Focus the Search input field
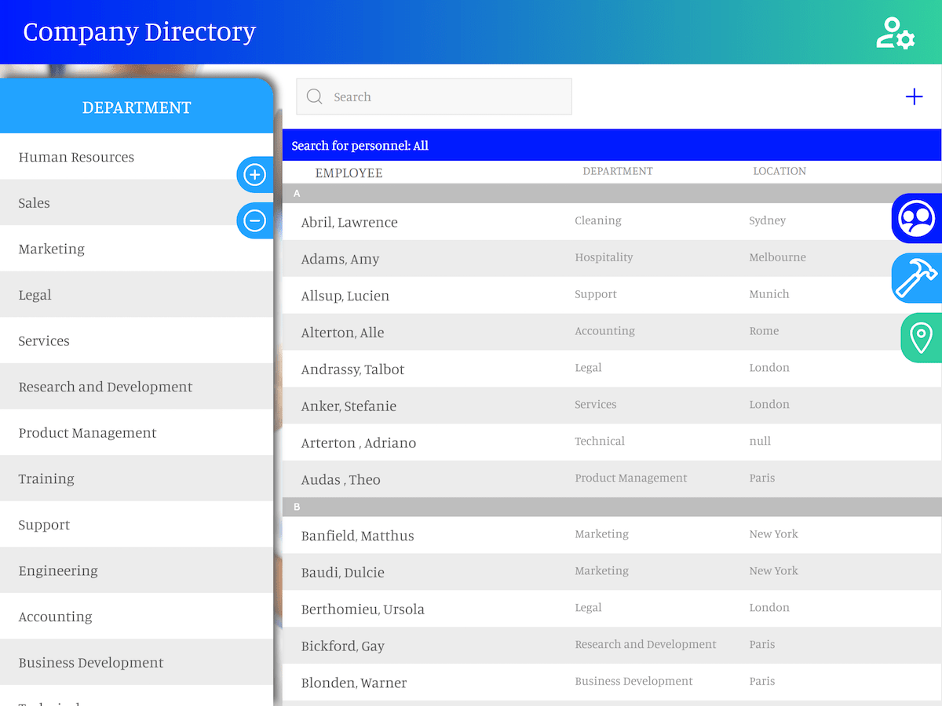The height and width of the screenshot is (706, 942). click(x=434, y=96)
